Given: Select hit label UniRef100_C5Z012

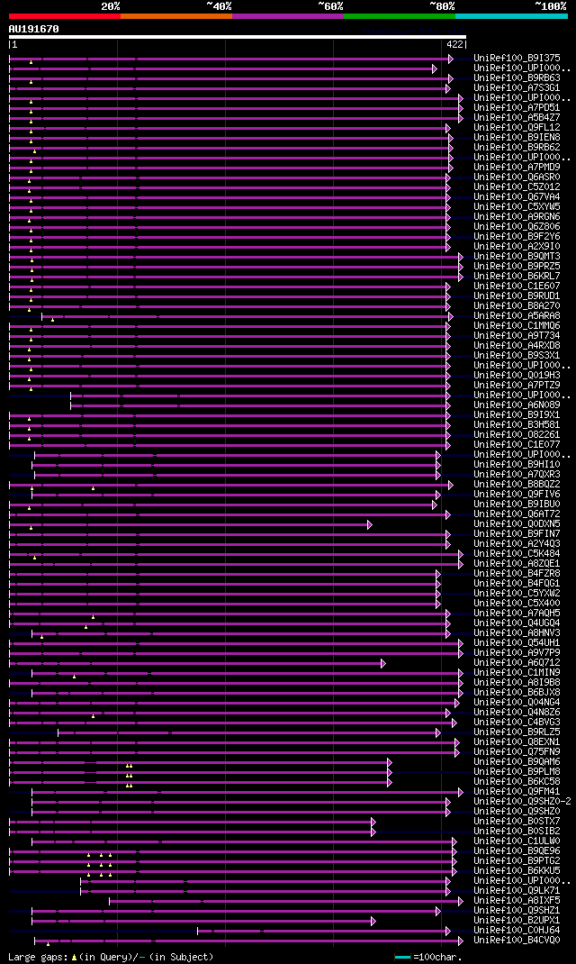Looking at the screenshot, I should (x=517, y=186).
